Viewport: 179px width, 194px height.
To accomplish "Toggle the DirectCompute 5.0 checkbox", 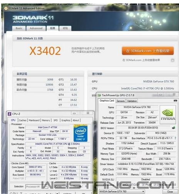I will click(x=155, y=185).
